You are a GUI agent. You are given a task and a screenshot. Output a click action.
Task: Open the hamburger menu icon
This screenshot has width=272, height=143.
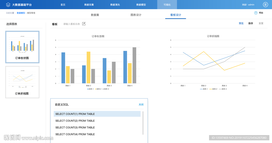265,4
